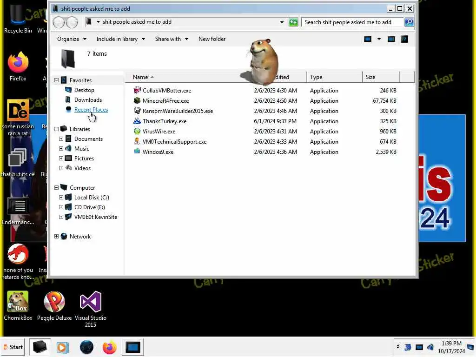Screen dimensions: 476x357
Task: Expand the Music library node
Action: coord(61,148)
